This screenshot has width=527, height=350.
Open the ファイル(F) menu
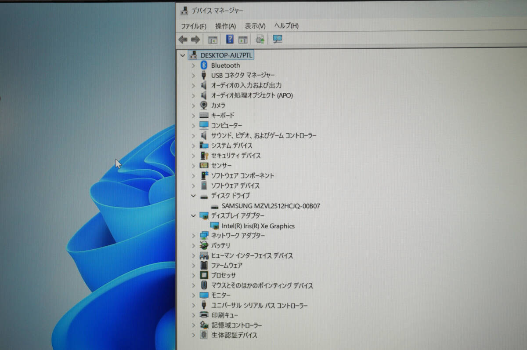[194, 26]
